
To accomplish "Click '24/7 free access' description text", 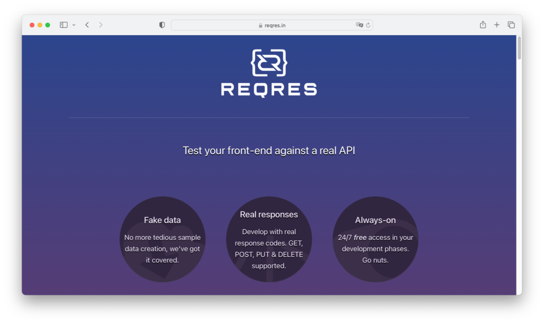I will (376, 248).
